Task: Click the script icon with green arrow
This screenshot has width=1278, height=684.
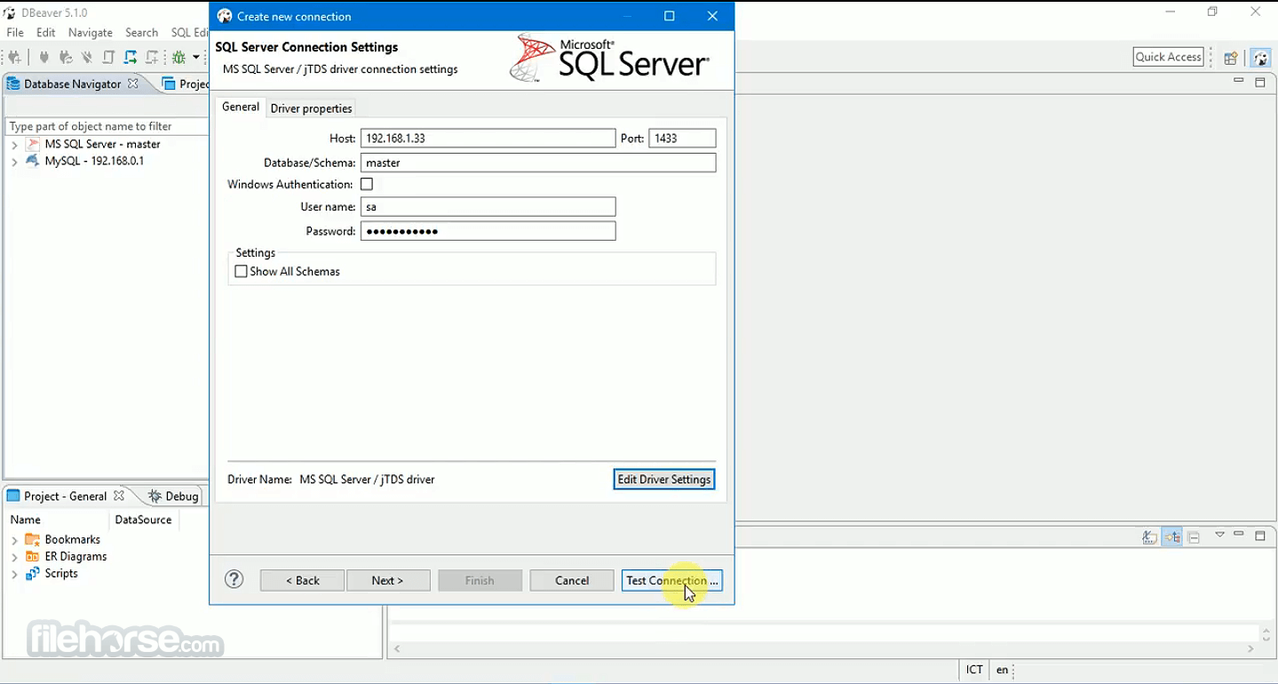Action: coord(131,58)
